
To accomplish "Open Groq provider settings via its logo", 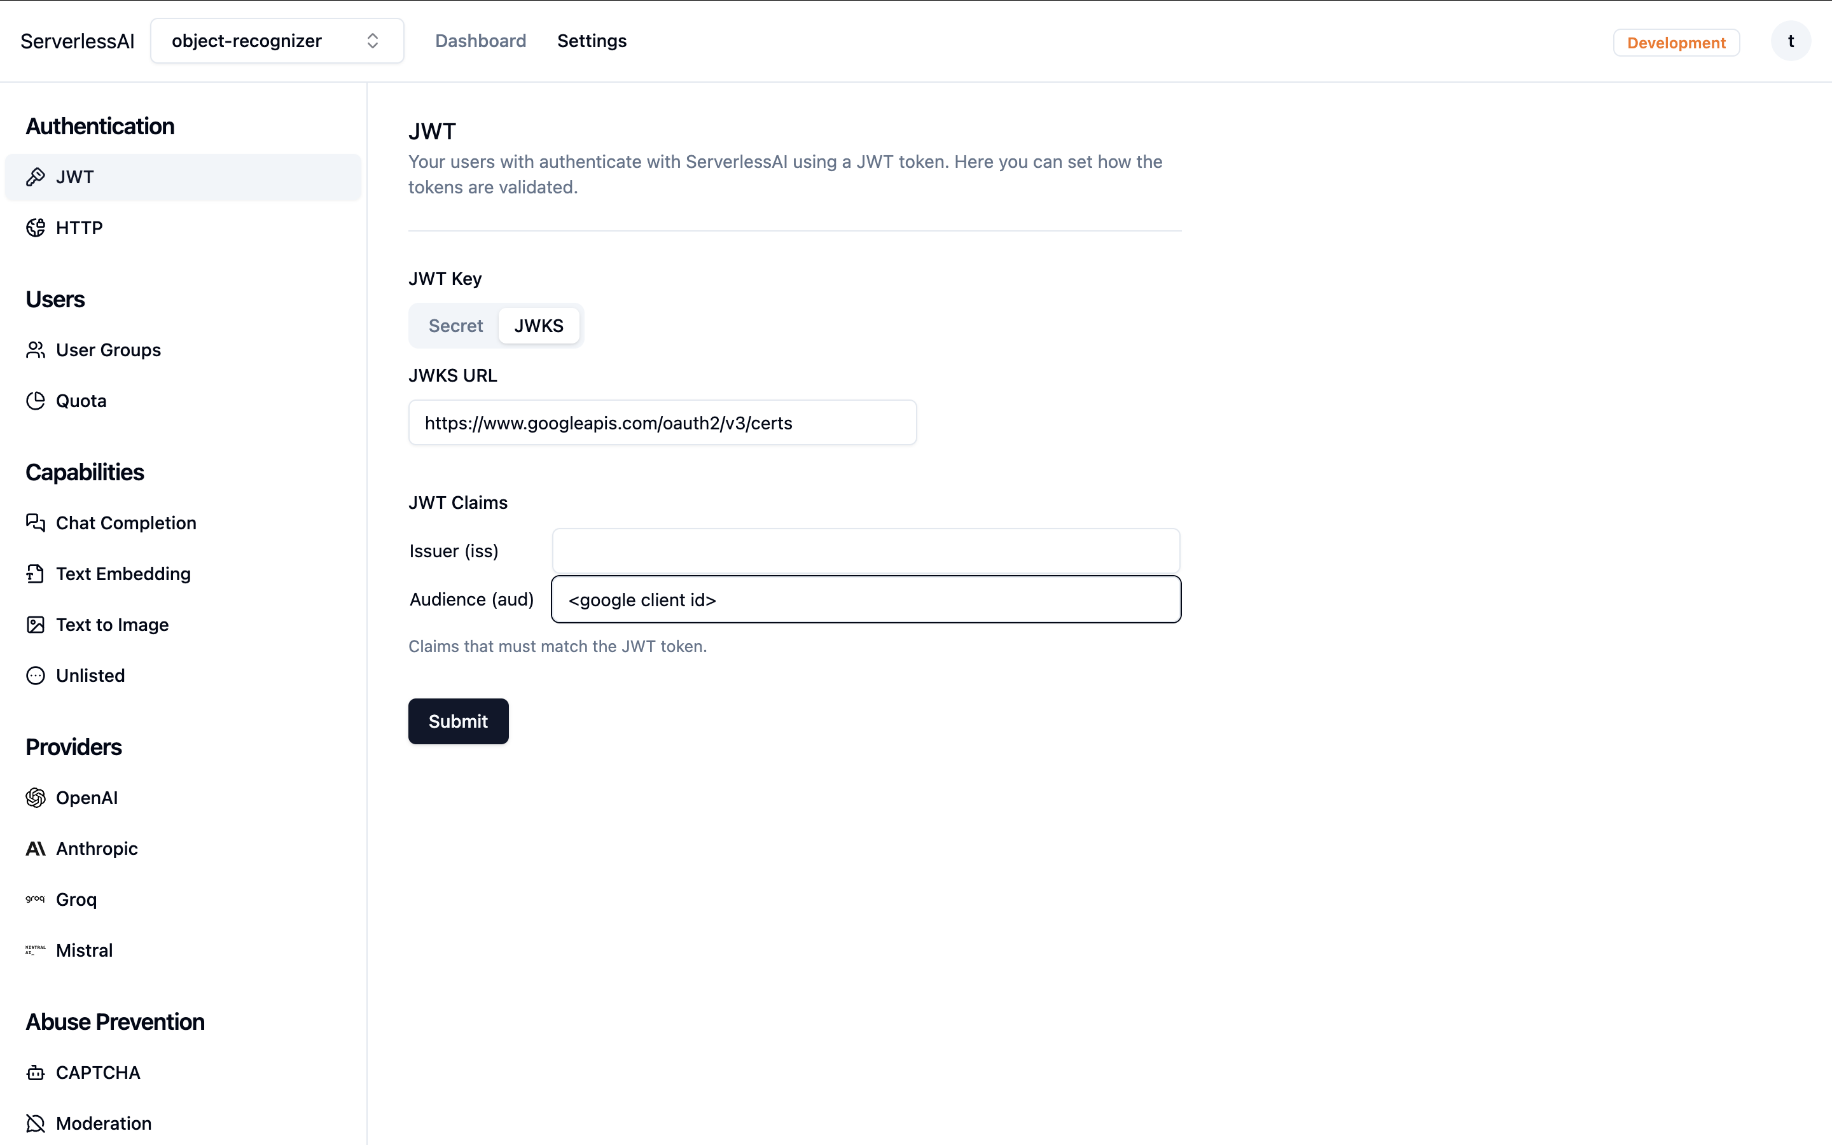I will click(35, 899).
